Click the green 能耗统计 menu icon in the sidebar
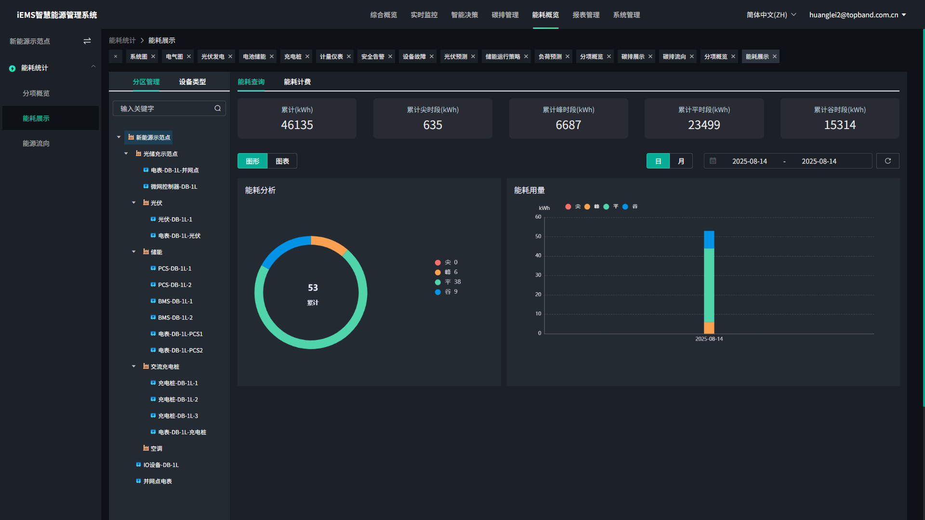 coord(13,68)
